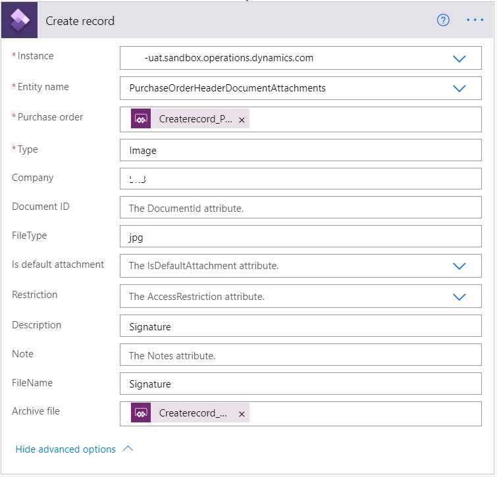Click the Restriction field label
Viewport: 497px width, 477px height.
tap(34, 295)
